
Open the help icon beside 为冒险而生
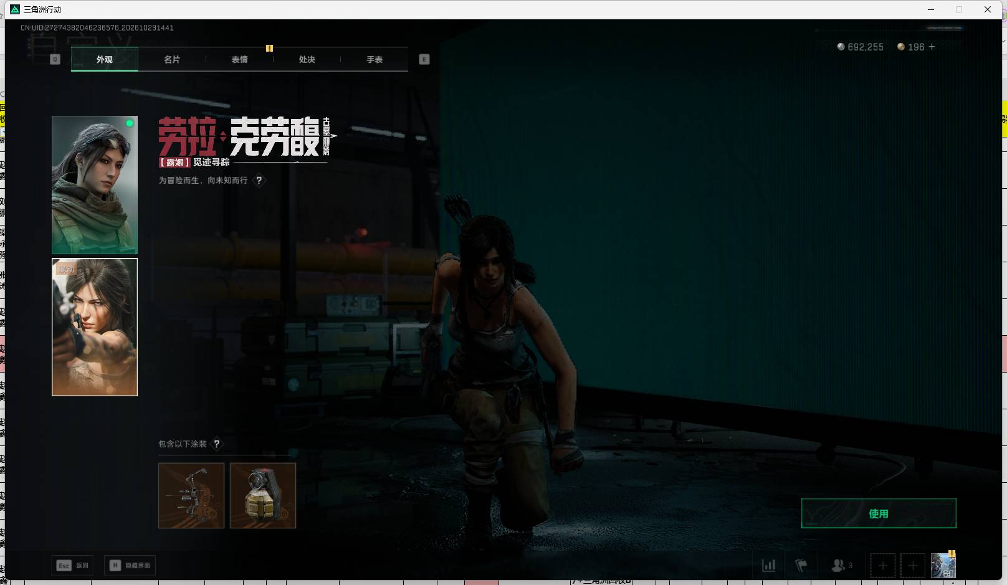click(x=259, y=180)
